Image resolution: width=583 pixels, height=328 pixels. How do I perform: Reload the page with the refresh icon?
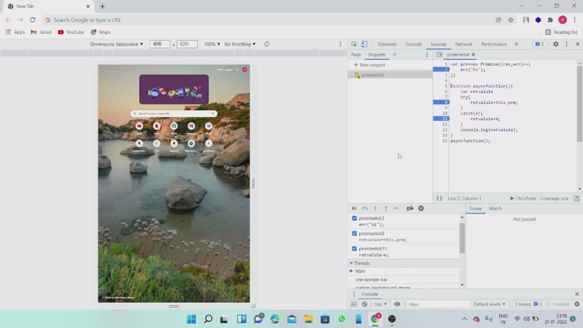coord(32,20)
